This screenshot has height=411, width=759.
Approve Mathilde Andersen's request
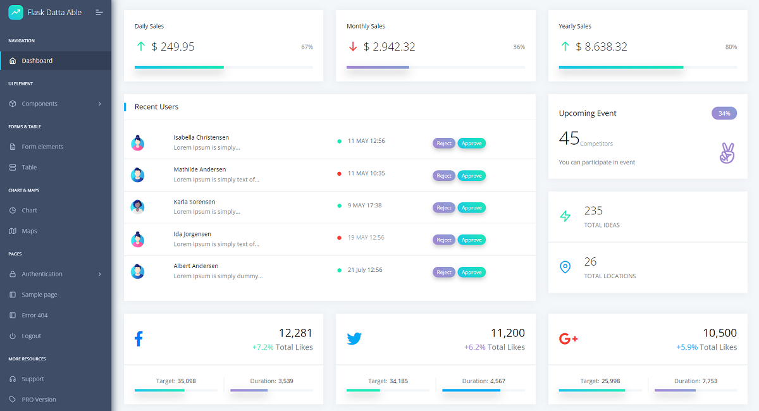(472, 176)
